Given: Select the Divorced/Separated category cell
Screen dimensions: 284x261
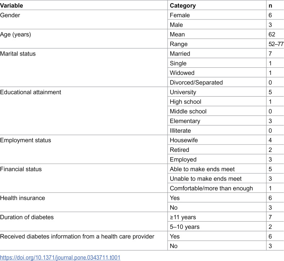Looking at the screenshot, I should 196,83.
